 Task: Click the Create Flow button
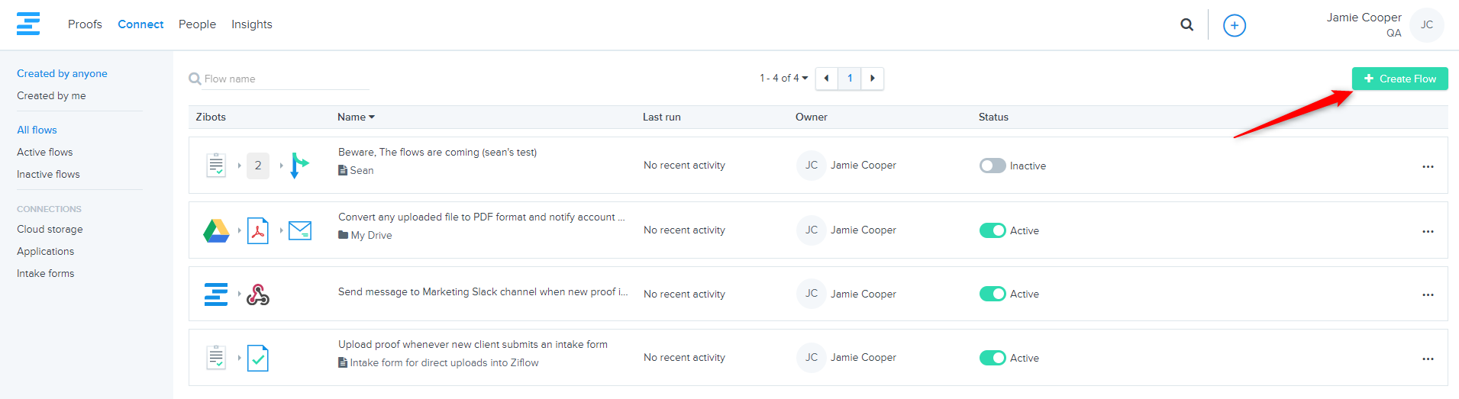click(1399, 79)
